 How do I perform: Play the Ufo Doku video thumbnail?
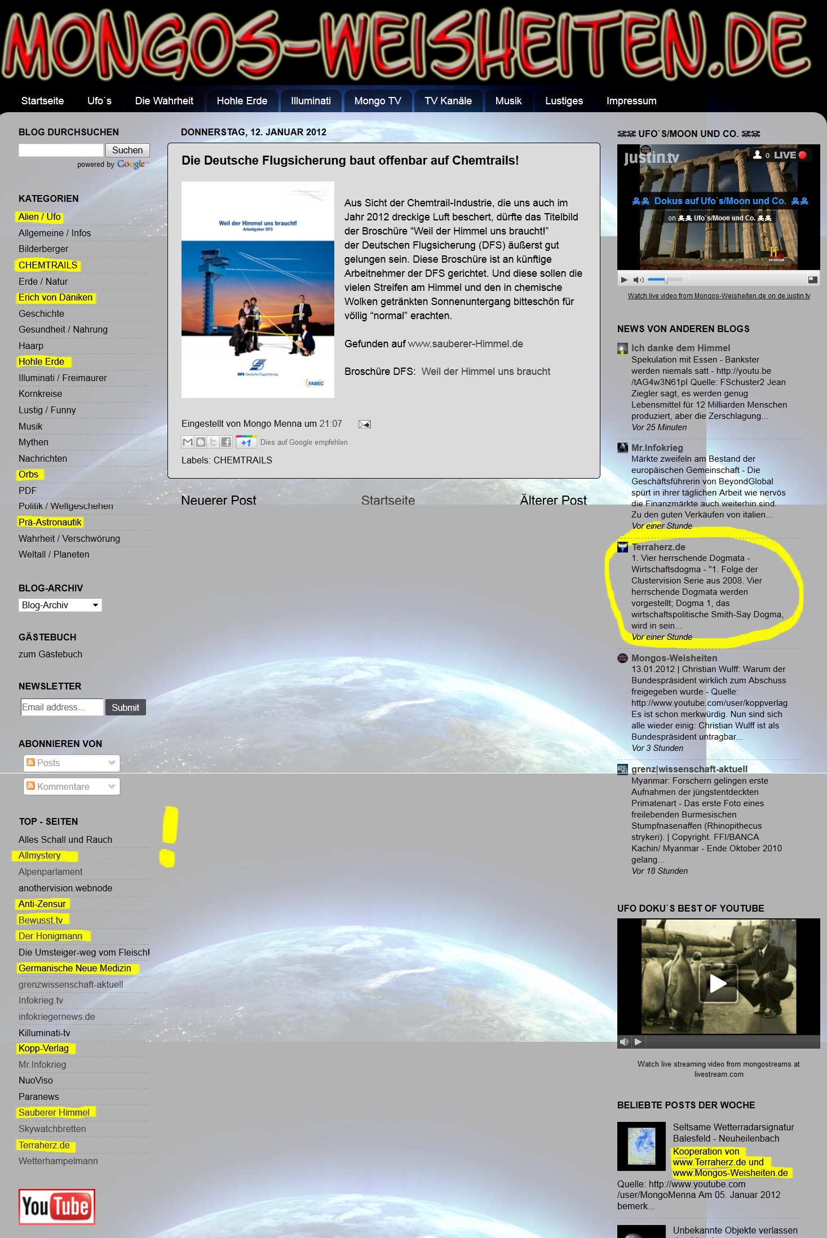point(718,983)
